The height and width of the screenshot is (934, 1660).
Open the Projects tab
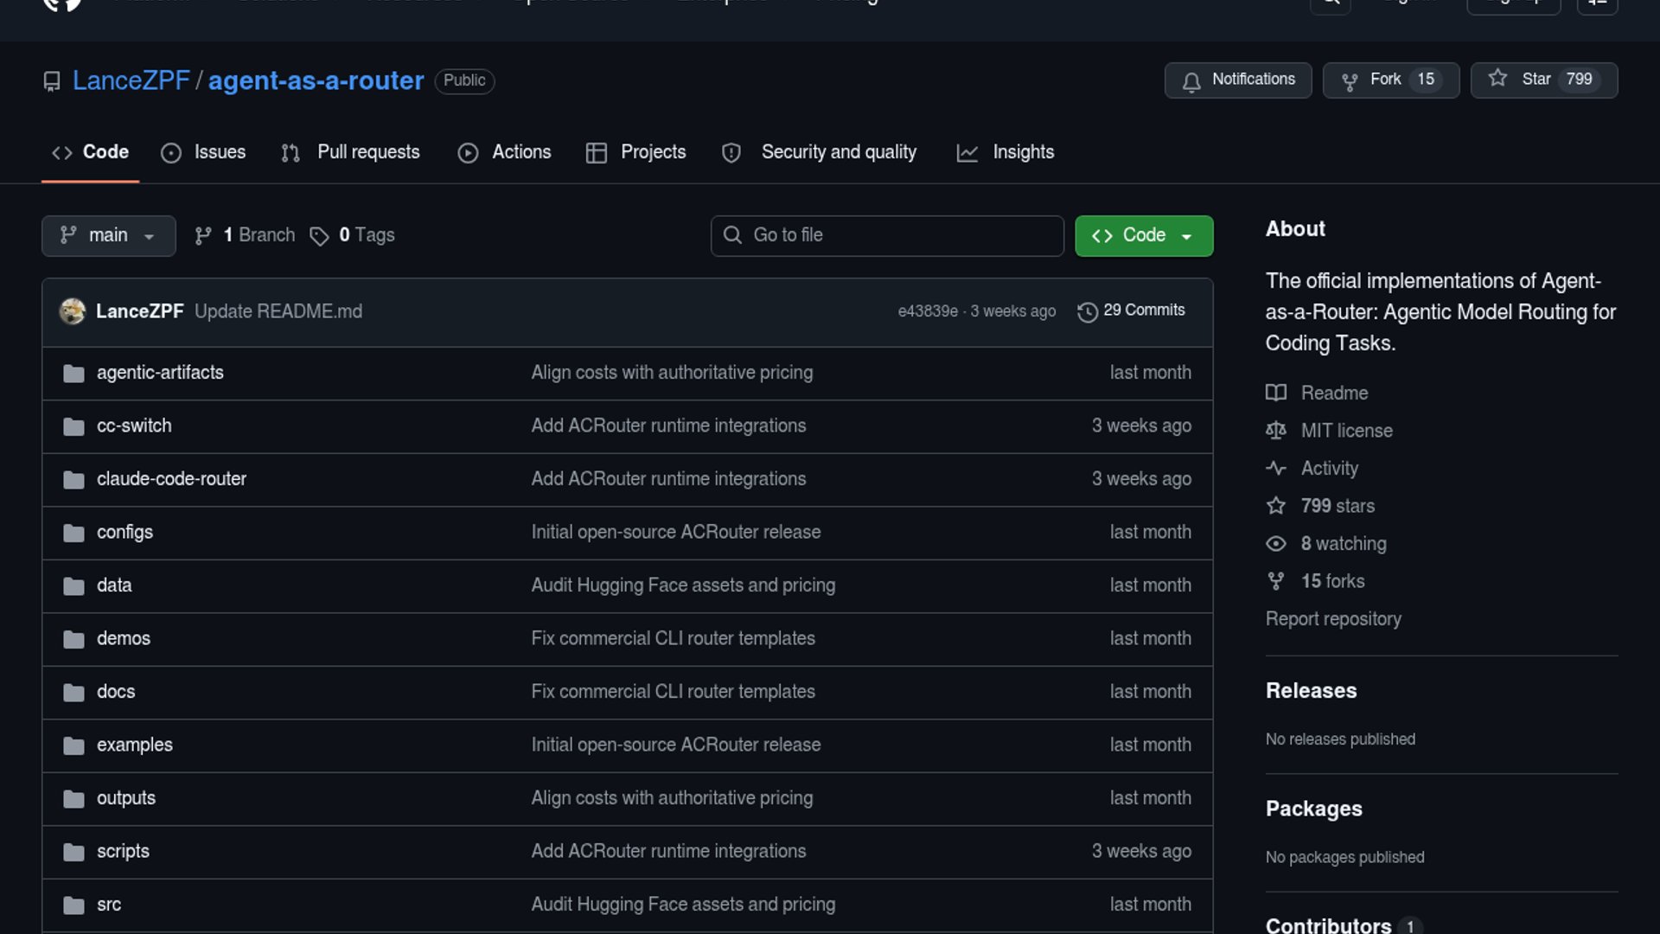635,152
